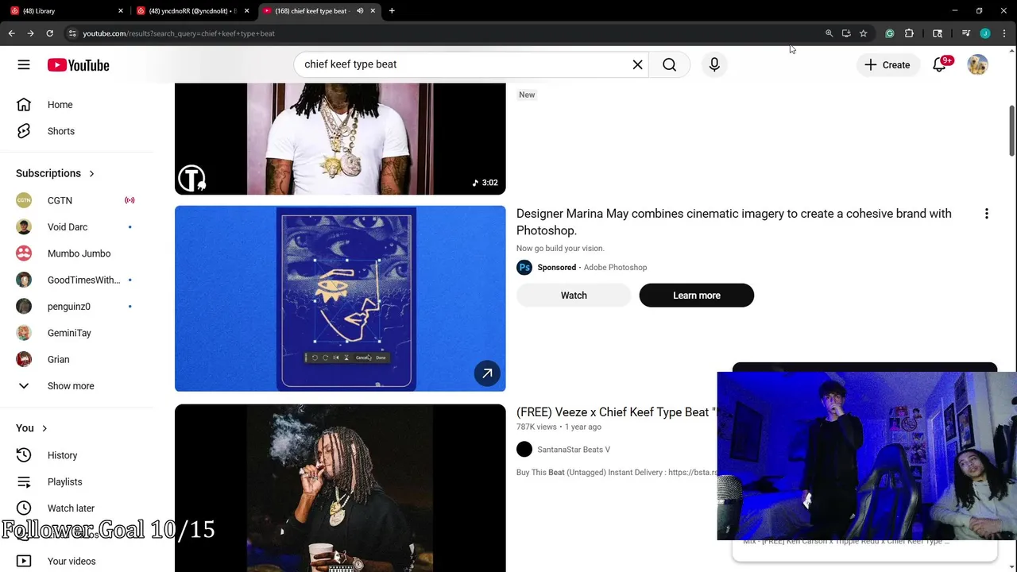1017x572 pixels.
Task: Close the (48) Library tab
Action: pyautogui.click(x=121, y=11)
